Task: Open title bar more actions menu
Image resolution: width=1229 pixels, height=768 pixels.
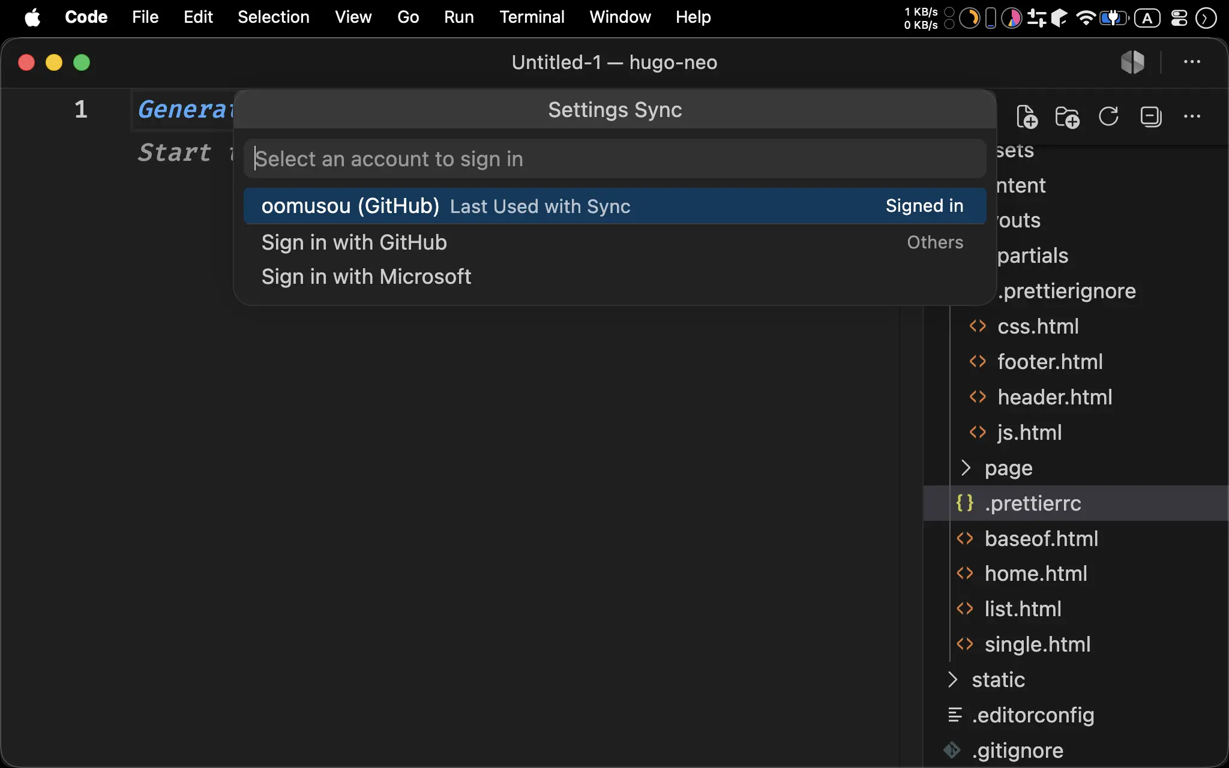Action: (1192, 62)
